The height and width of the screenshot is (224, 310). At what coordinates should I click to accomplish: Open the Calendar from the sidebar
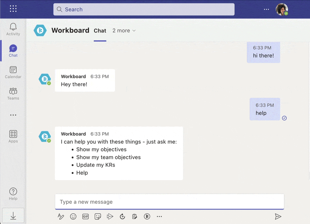pos(13,72)
